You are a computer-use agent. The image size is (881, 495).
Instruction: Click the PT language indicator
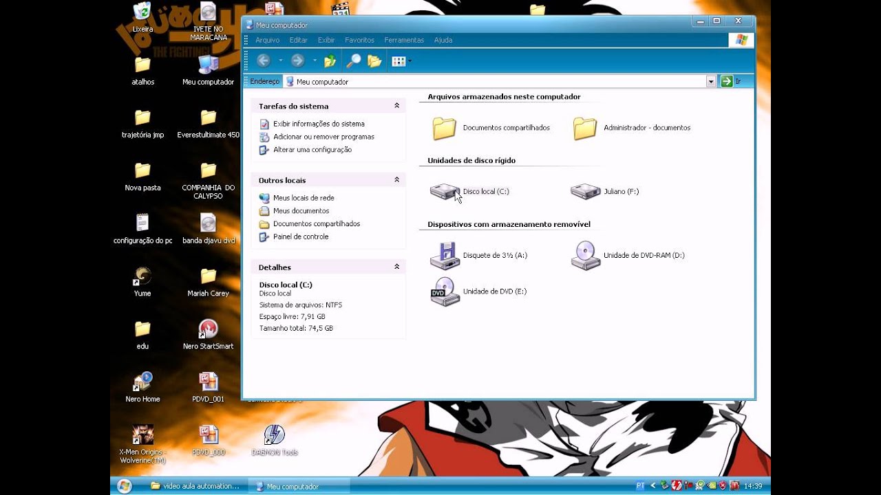[x=640, y=486]
